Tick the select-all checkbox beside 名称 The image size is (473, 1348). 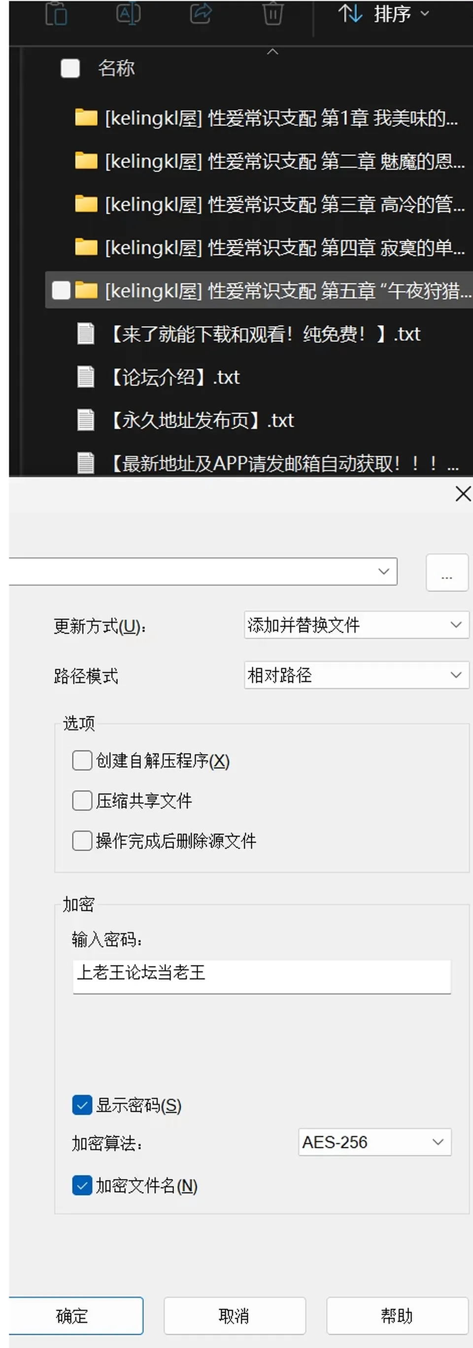coord(70,68)
